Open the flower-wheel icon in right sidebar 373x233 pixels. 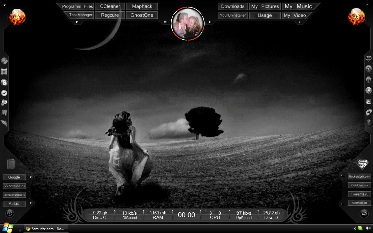369,69
